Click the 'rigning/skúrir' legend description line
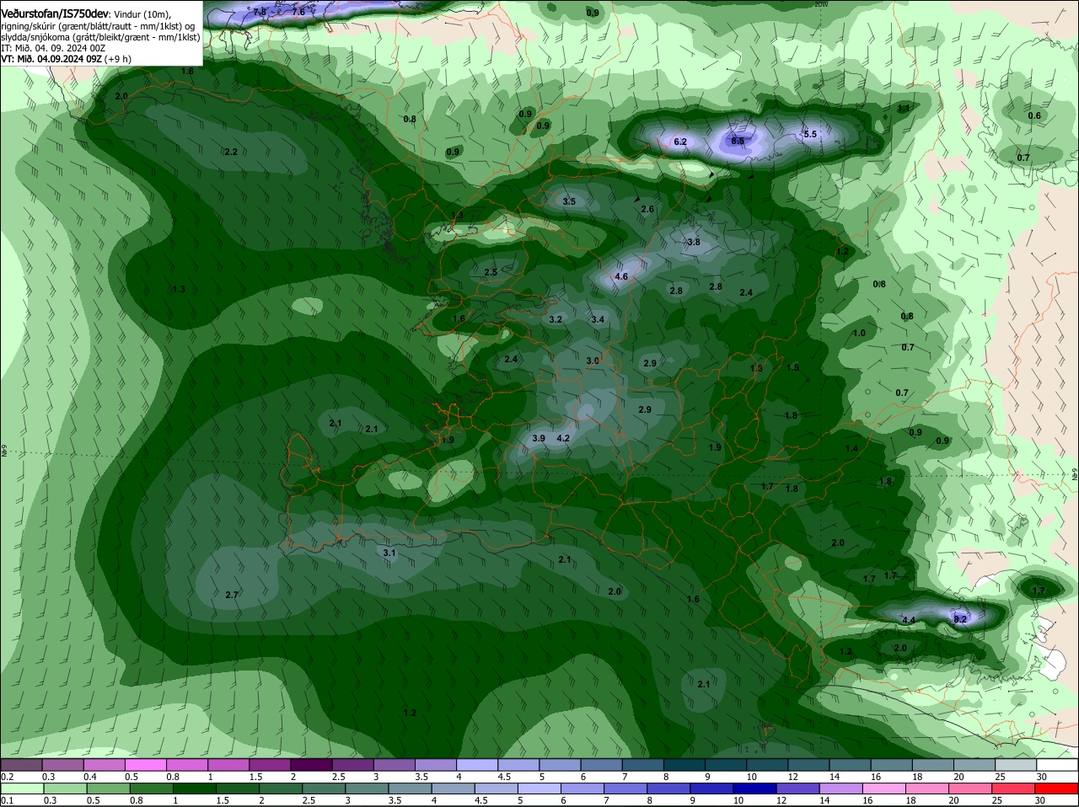The width and height of the screenshot is (1079, 807). (x=98, y=26)
